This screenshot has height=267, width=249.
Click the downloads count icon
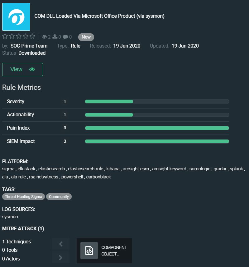[55, 37]
